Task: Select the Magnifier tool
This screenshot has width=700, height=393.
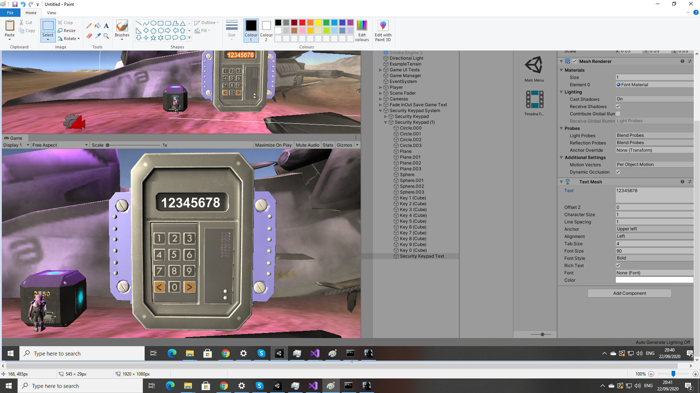Action: tap(106, 36)
